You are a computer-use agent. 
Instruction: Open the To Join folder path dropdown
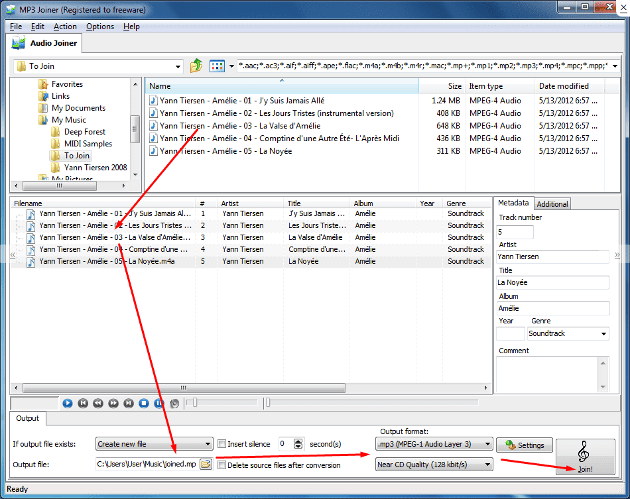pyautogui.click(x=178, y=67)
